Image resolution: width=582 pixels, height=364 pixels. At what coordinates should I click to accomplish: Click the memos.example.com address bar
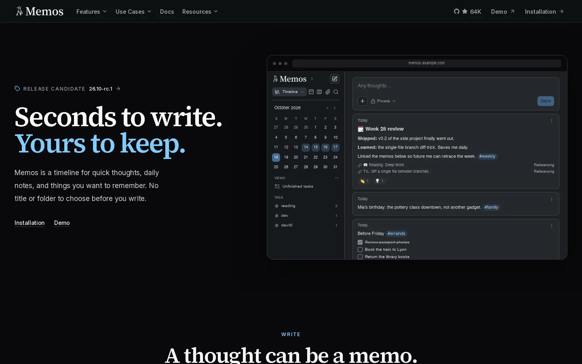click(427, 63)
